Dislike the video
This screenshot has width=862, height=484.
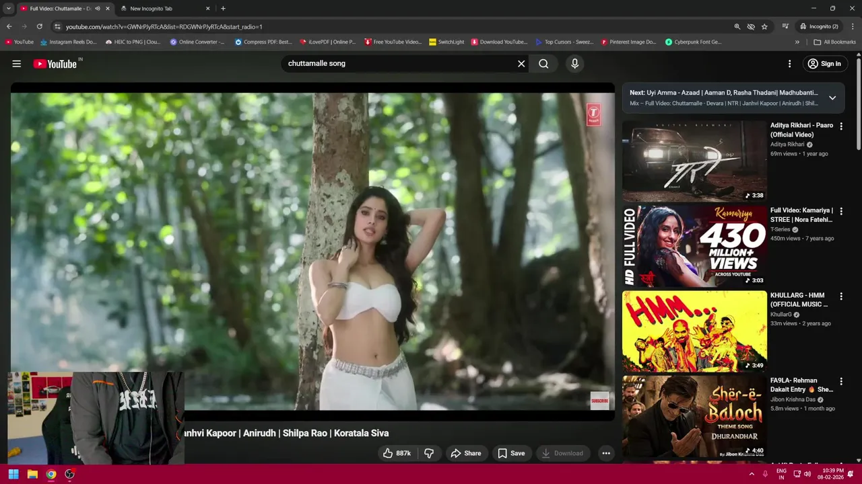[x=429, y=453]
